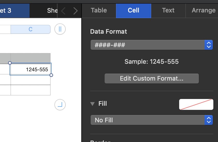
Task: Click the table resize corner handle
Action: [60, 105]
